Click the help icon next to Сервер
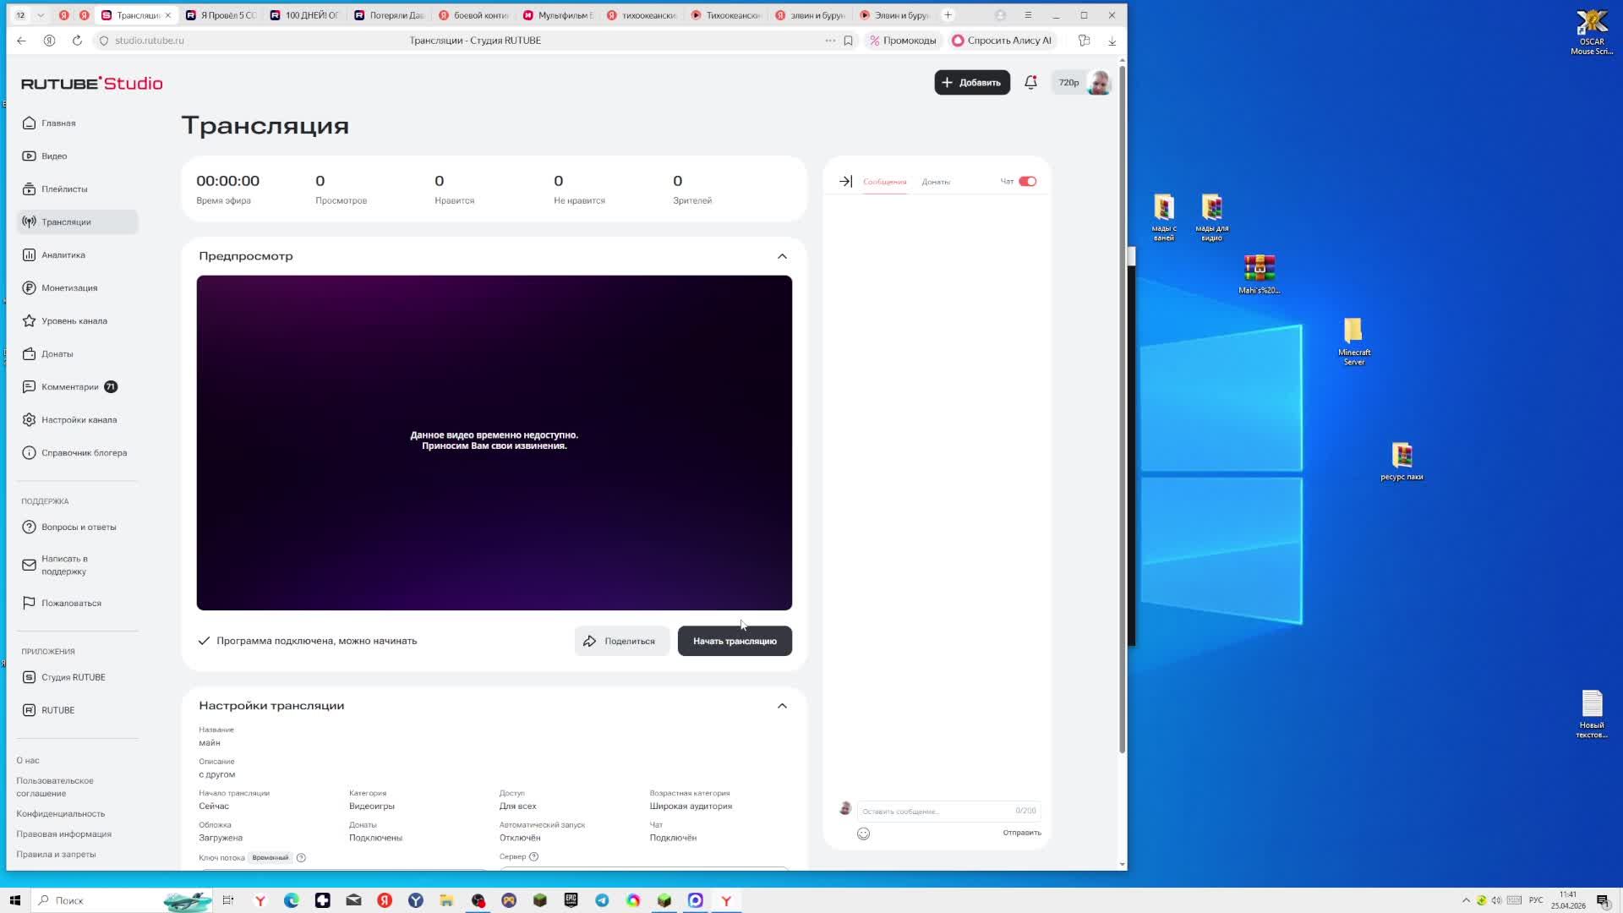Image resolution: width=1623 pixels, height=913 pixels. (x=533, y=856)
